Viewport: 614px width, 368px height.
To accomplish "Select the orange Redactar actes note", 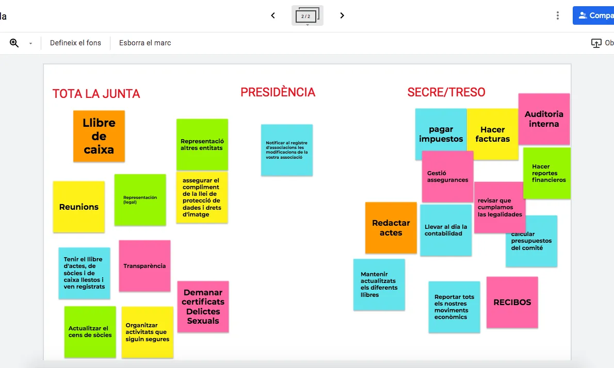I will pyautogui.click(x=391, y=228).
